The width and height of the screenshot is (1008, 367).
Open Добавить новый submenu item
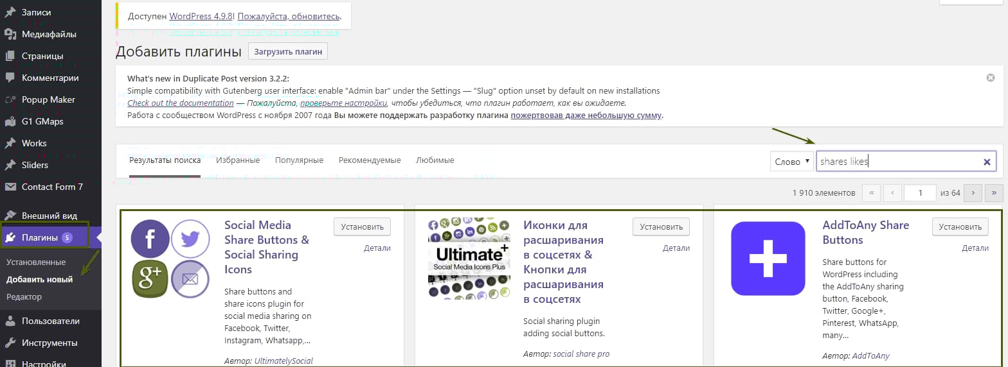(39, 280)
